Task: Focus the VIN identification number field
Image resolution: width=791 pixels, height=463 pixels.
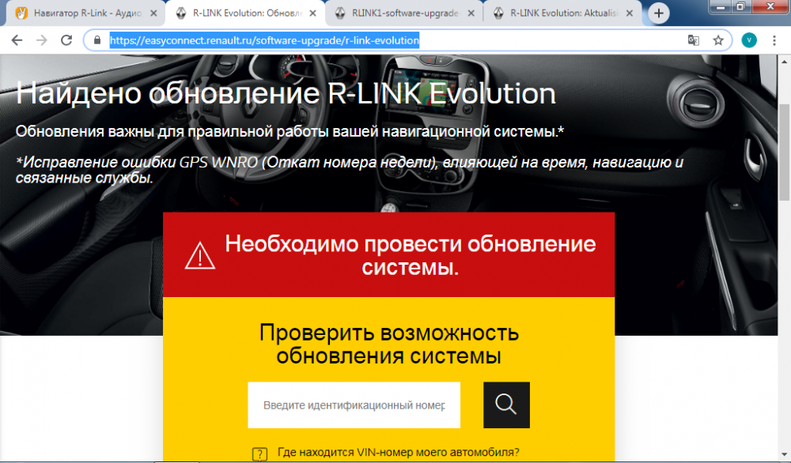Action: (x=354, y=405)
